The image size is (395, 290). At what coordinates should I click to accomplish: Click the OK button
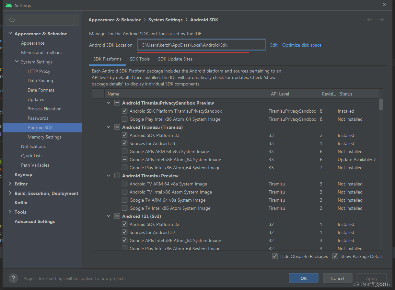(304, 278)
